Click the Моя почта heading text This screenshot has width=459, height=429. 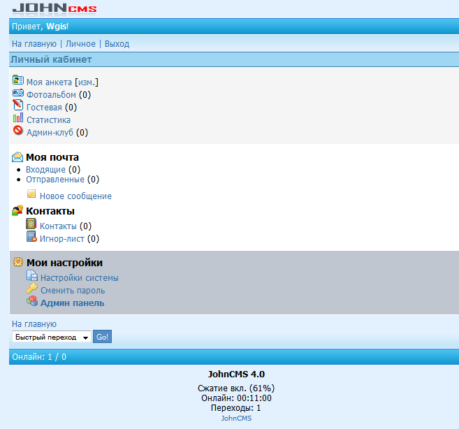tap(52, 157)
